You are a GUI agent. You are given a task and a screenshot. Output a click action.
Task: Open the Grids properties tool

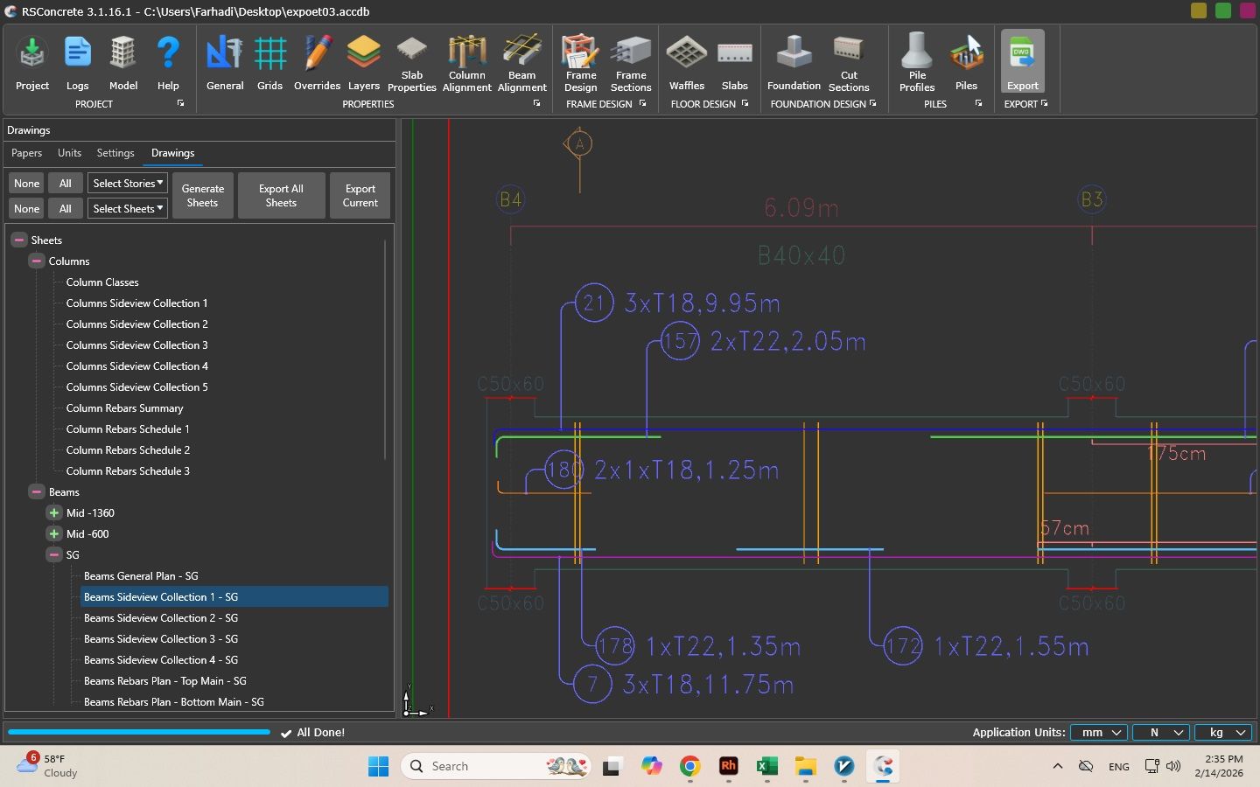click(x=269, y=63)
